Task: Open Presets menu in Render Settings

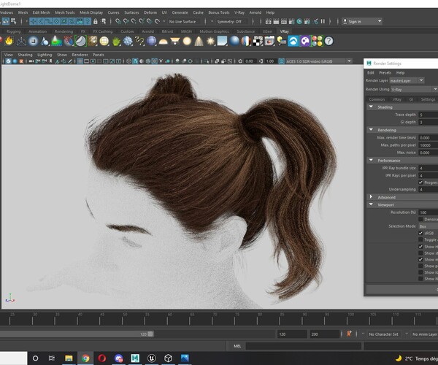Action: tap(385, 72)
